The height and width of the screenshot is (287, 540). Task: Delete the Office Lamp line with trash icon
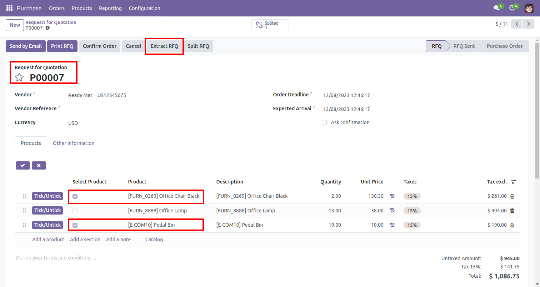click(512, 211)
